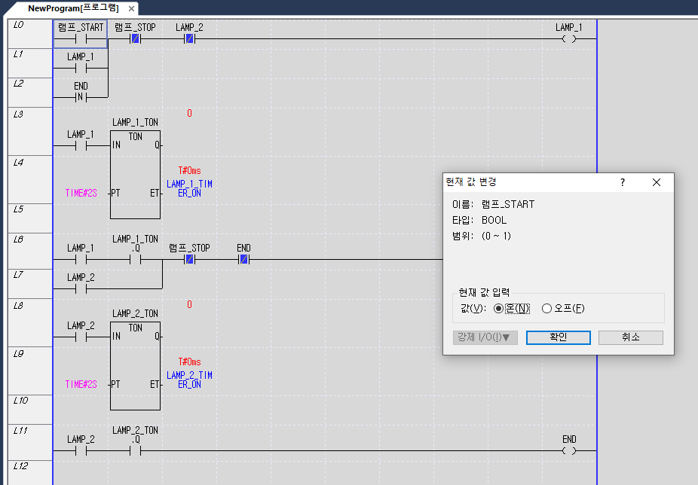The width and height of the screenshot is (698, 485).
Task: Select the LAMP_2_TON timer block
Action: point(136,366)
